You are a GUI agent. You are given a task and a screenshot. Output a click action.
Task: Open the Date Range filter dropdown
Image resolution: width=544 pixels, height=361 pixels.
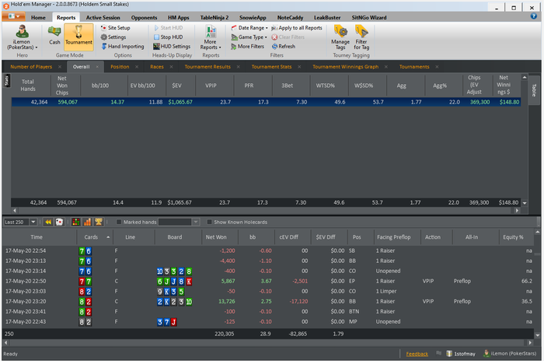[249, 28]
